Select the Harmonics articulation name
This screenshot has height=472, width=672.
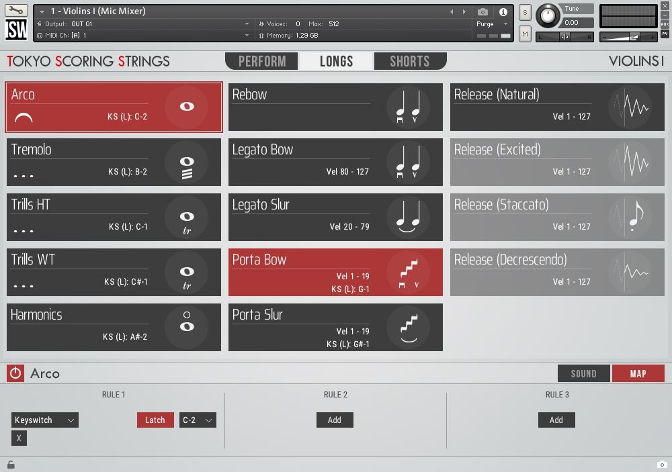click(36, 315)
